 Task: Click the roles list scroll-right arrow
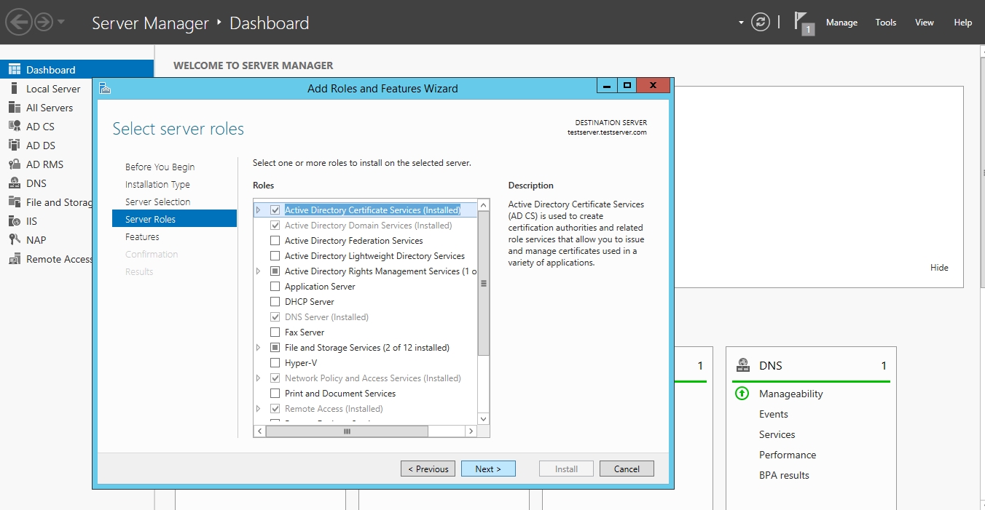[x=471, y=431]
